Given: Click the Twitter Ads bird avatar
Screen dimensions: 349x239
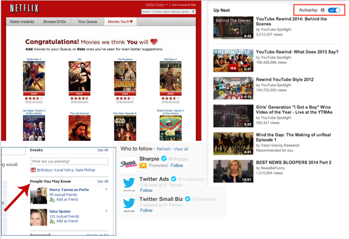Looking at the screenshot, I should (128, 183).
